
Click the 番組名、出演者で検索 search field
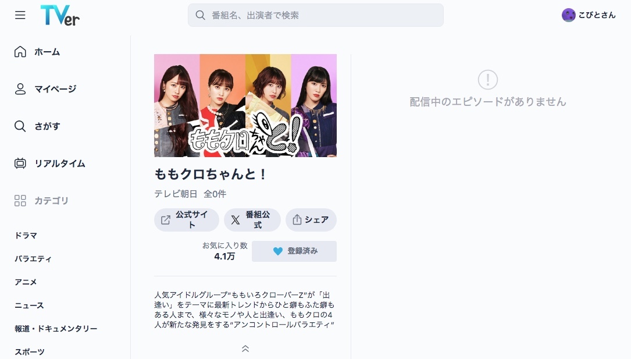[315, 15]
